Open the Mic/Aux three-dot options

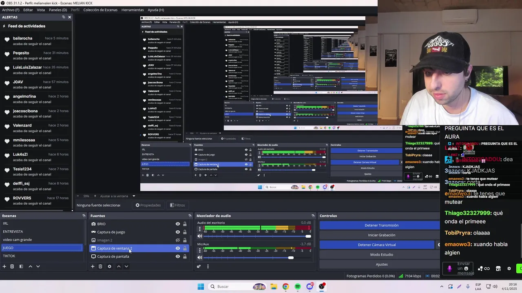pos(199,251)
